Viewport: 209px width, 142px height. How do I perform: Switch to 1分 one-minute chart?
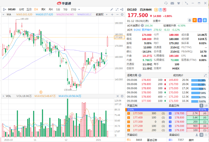click(x=58, y=9)
